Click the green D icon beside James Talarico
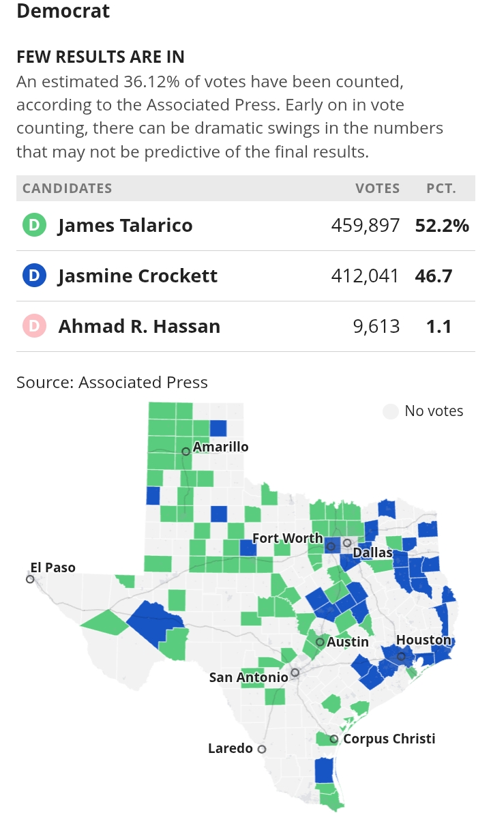The width and height of the screenshot is (491, 813). tap(34, 226)
